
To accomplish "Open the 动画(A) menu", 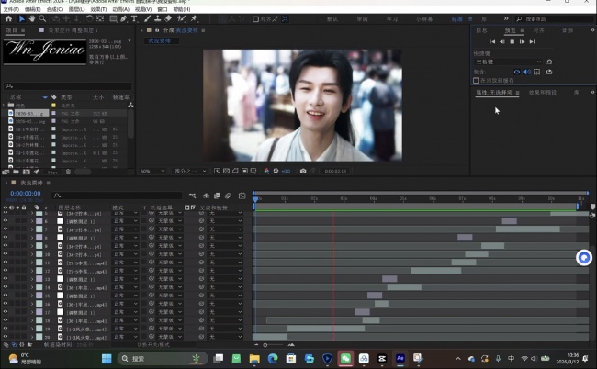I will [120, 9].
